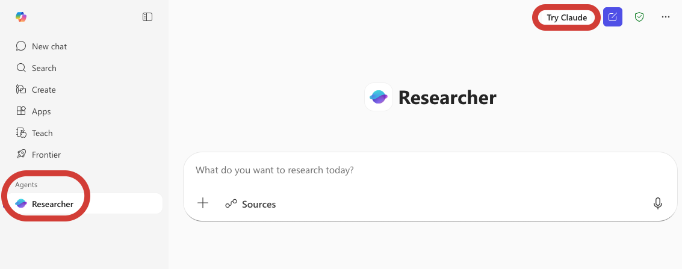This screenshot has height=269, width=682.
Task: Open Search in sidebar
Action: pos(44,68)
